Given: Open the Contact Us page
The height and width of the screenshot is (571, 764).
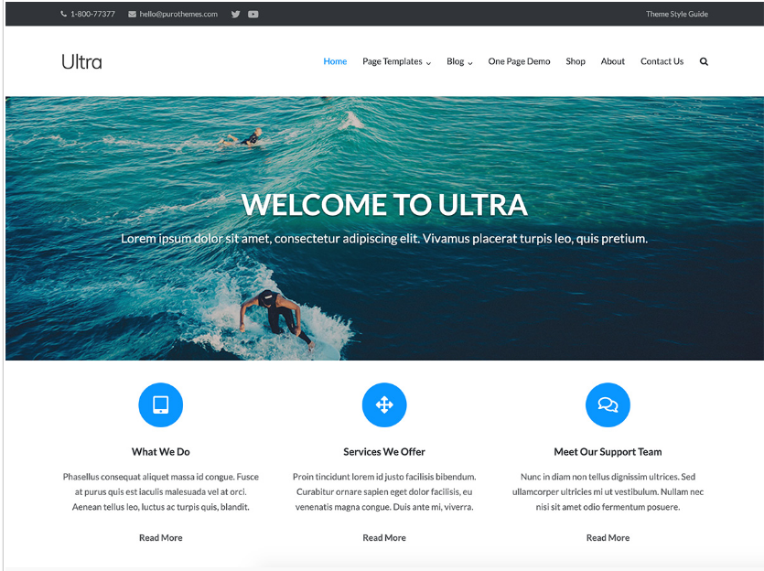Looking at the screenshot, I should (662, 61).
